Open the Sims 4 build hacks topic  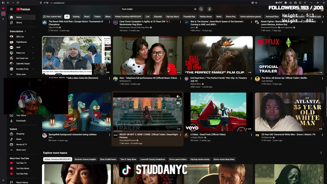[x=108, y=159]
